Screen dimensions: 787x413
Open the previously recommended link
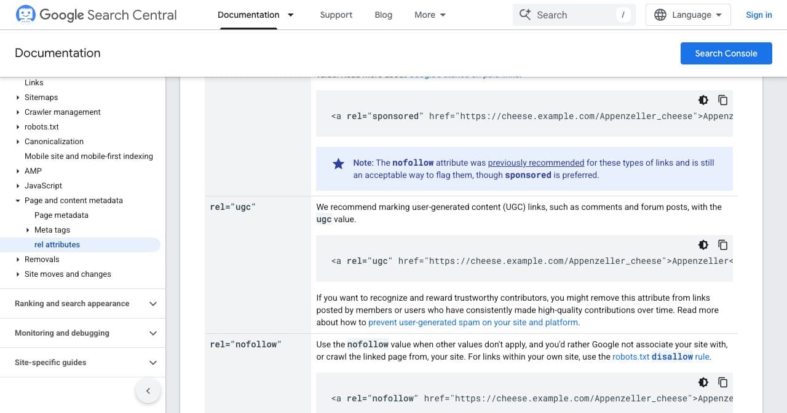[536, 163]
